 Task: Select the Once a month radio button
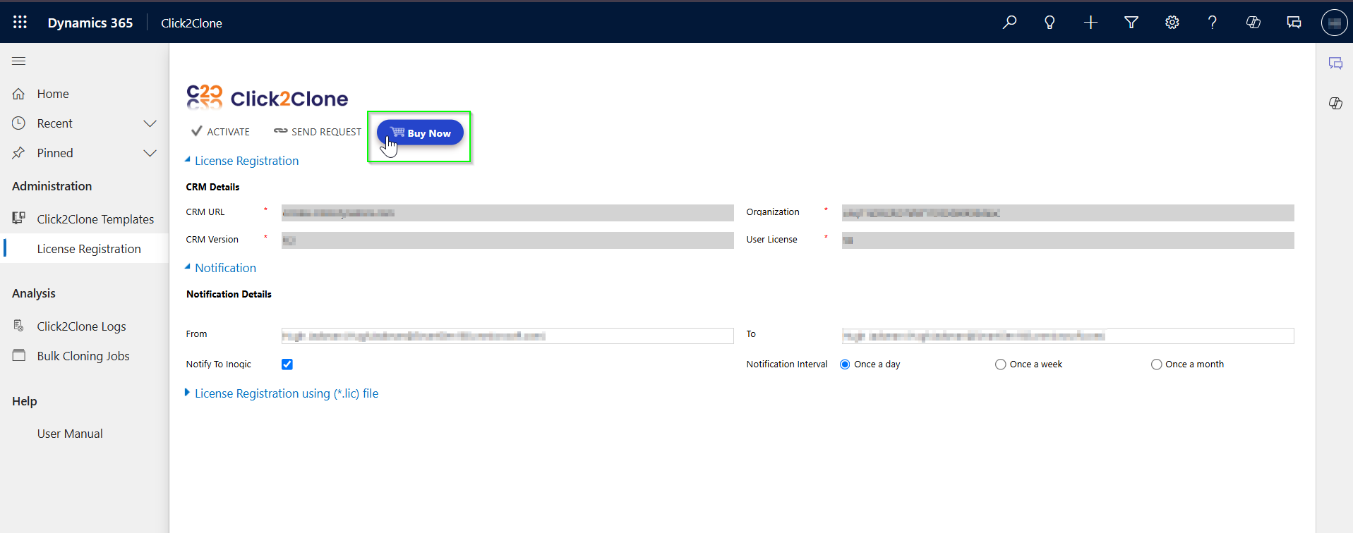point(1156,364)
